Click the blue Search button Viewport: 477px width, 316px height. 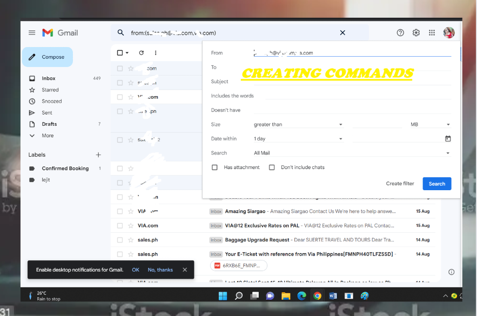click(x=437, y=184)
